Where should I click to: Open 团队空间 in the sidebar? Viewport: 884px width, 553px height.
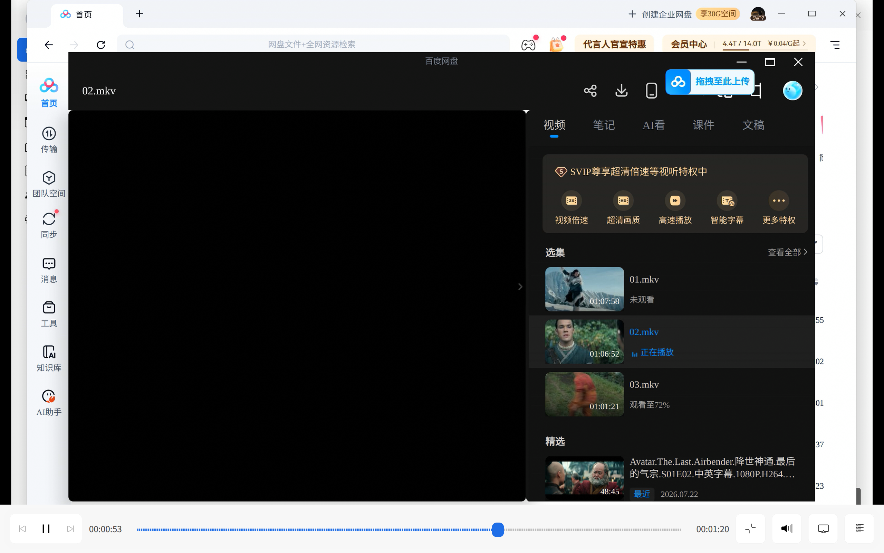click(49, 184)
